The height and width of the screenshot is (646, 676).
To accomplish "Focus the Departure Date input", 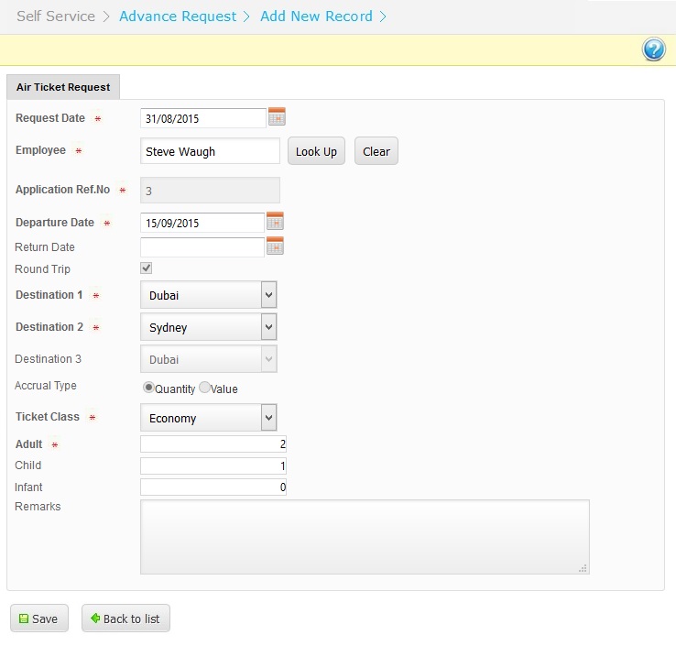I will click(x=202, y=223).
